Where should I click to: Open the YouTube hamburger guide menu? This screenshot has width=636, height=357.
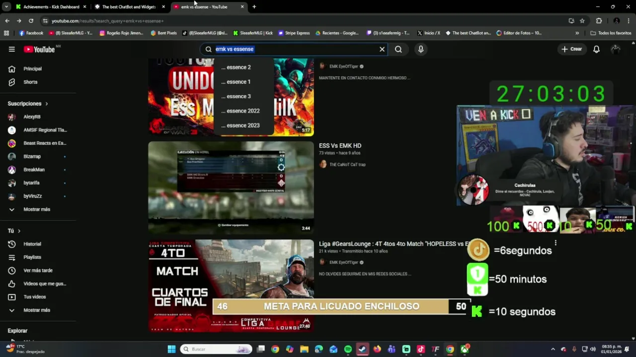(12, 49)
